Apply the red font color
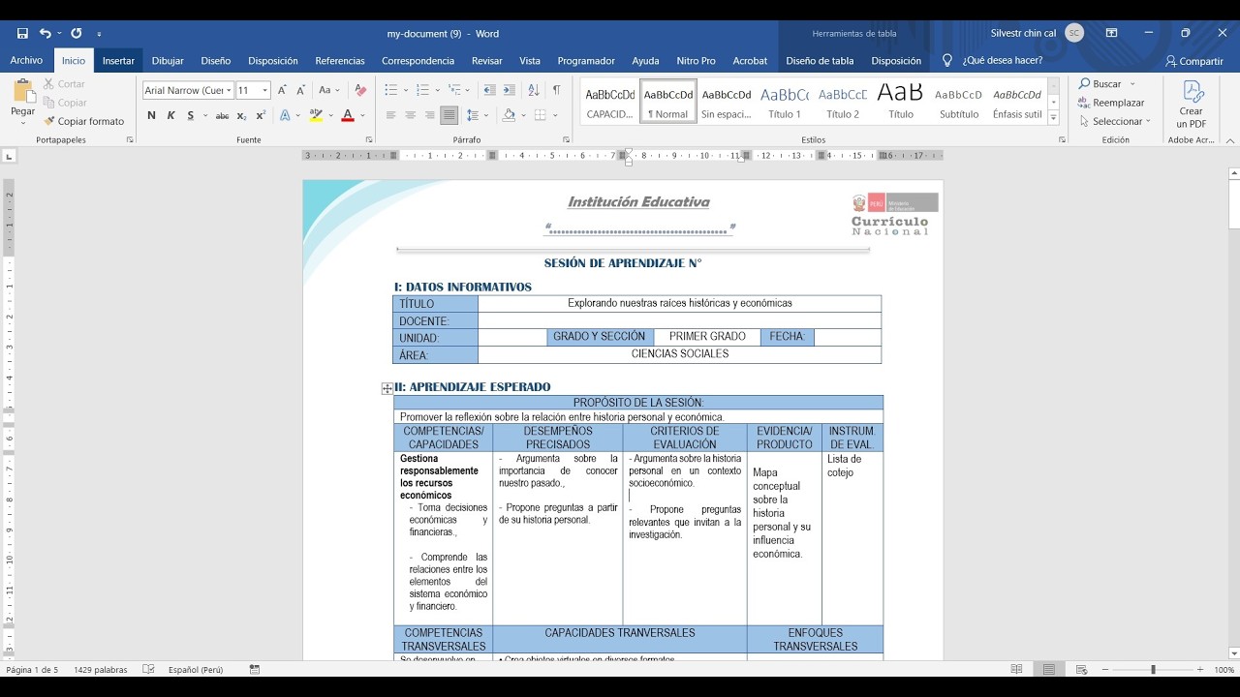This screenshot has height=697, width=1240. [347, 116]
